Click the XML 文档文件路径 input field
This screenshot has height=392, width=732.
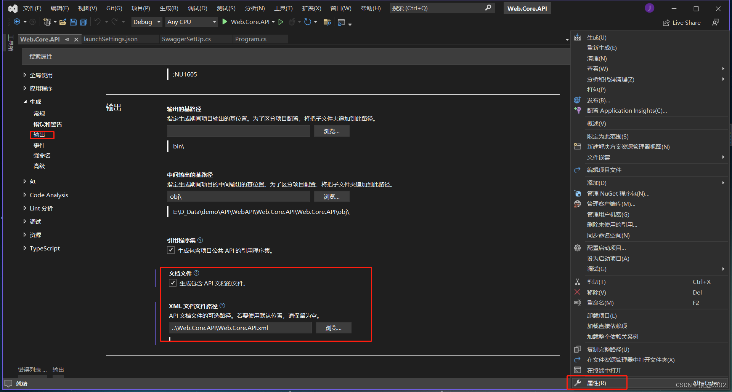[240, 328]
